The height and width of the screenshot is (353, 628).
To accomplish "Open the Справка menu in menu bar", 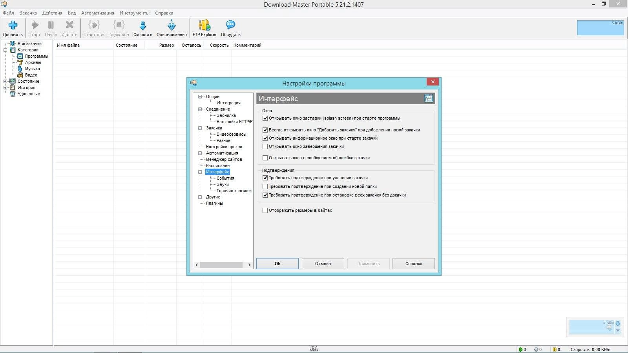I will [164, 13].
